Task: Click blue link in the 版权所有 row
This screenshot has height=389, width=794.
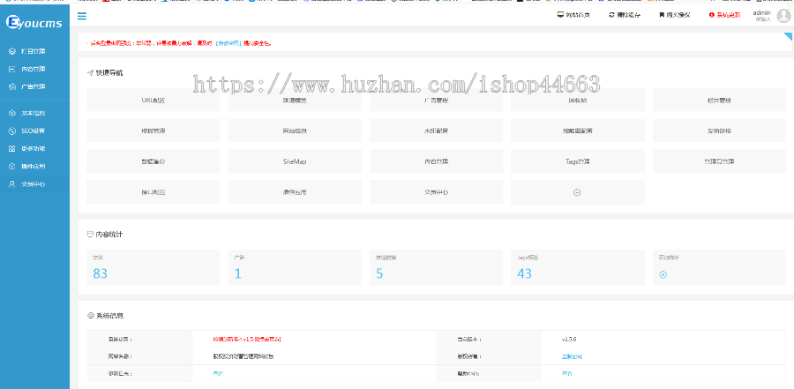Action: point(572,356)
